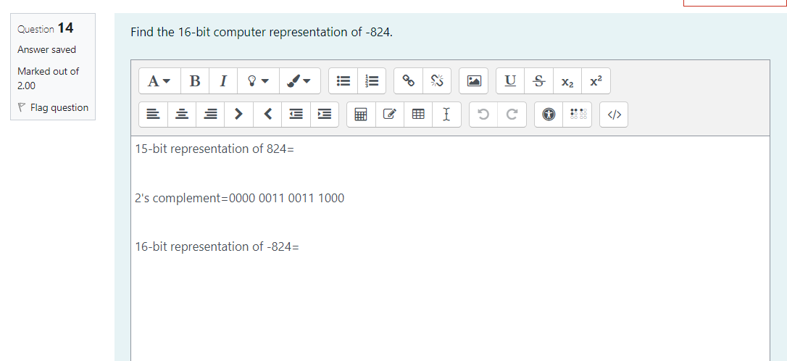787x361 pixels.
Task: Insert an ordered numbered list
Action: point(372,81)
